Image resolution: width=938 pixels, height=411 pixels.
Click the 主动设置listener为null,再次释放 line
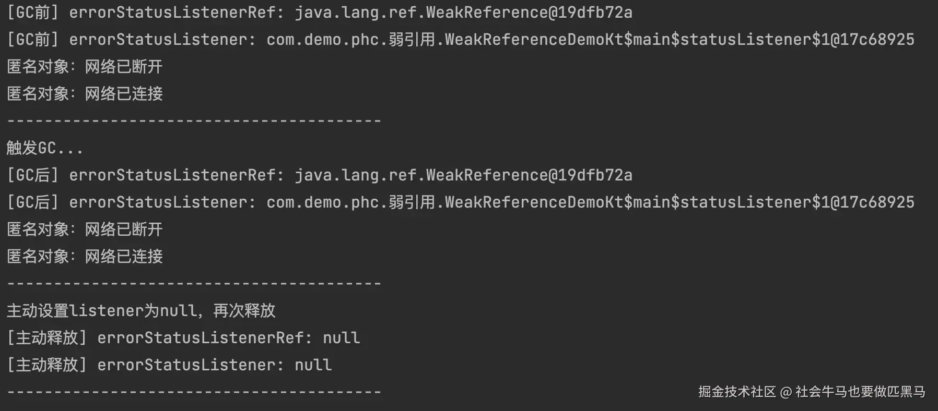(x=141, y=311)
